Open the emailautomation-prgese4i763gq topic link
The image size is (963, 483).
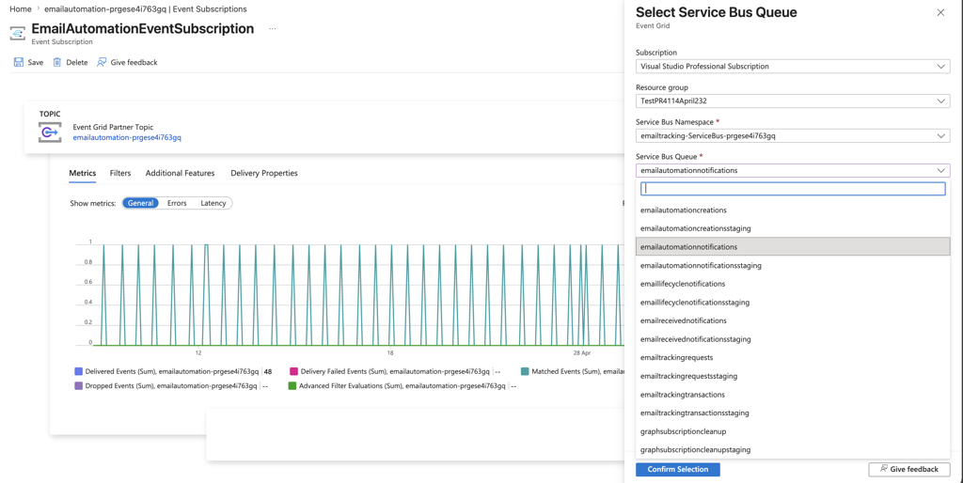coord(127,137)
